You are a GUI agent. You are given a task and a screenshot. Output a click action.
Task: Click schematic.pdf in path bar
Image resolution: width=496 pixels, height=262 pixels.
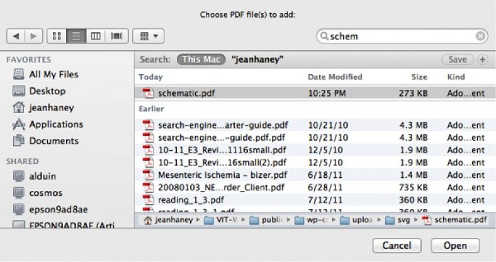click(454, 220)
